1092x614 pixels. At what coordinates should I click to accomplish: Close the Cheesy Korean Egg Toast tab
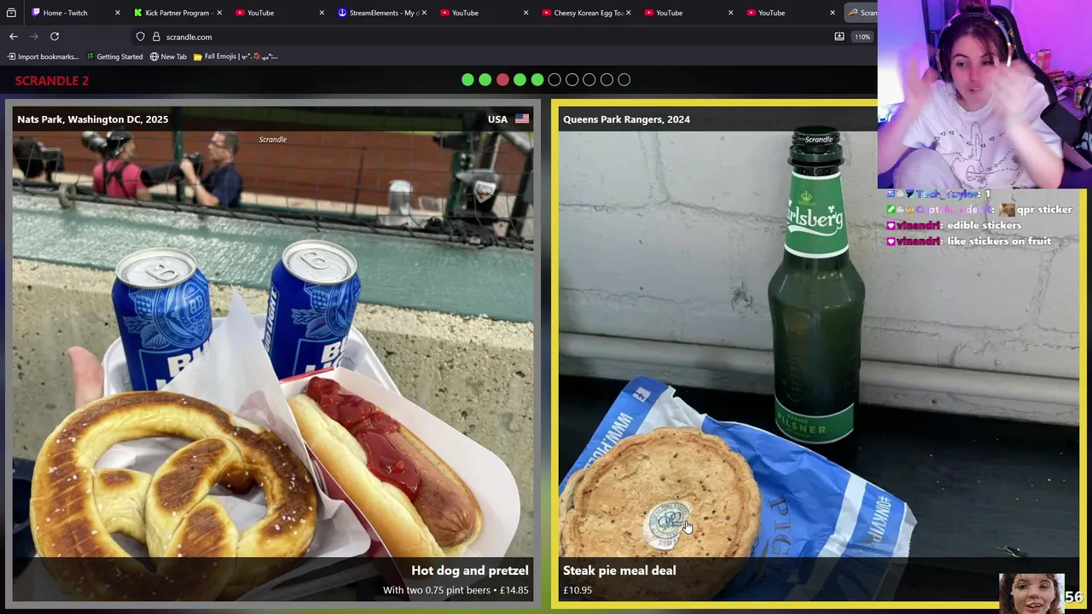click(x=628, y=13)
